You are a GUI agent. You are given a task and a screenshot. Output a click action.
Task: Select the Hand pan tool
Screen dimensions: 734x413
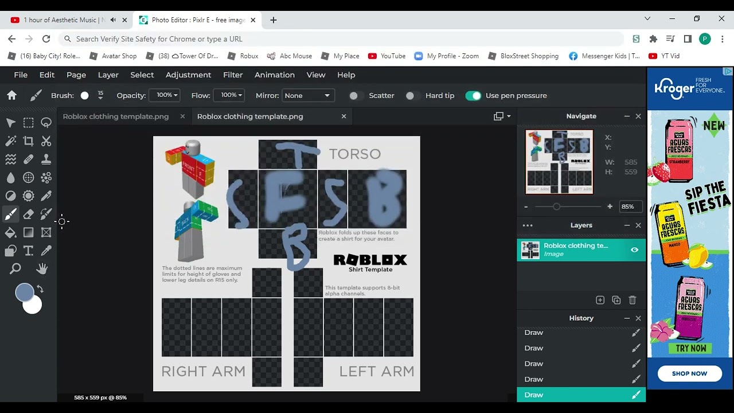pos(42,268)
